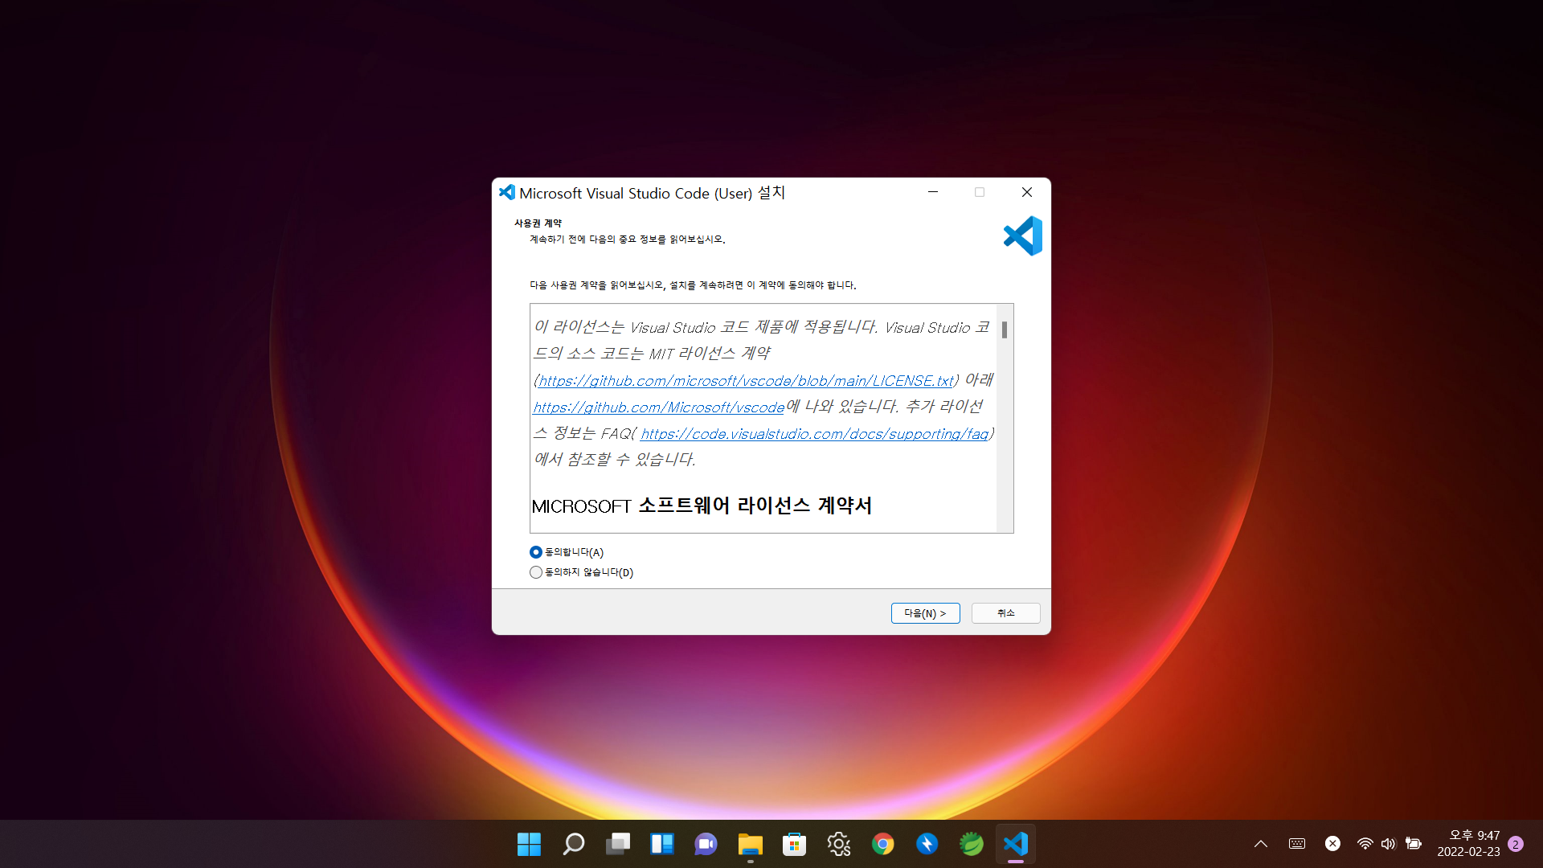Open the Widgets panel icon
This screenshot has height=868, width=1543.
(x=661, y=844)
